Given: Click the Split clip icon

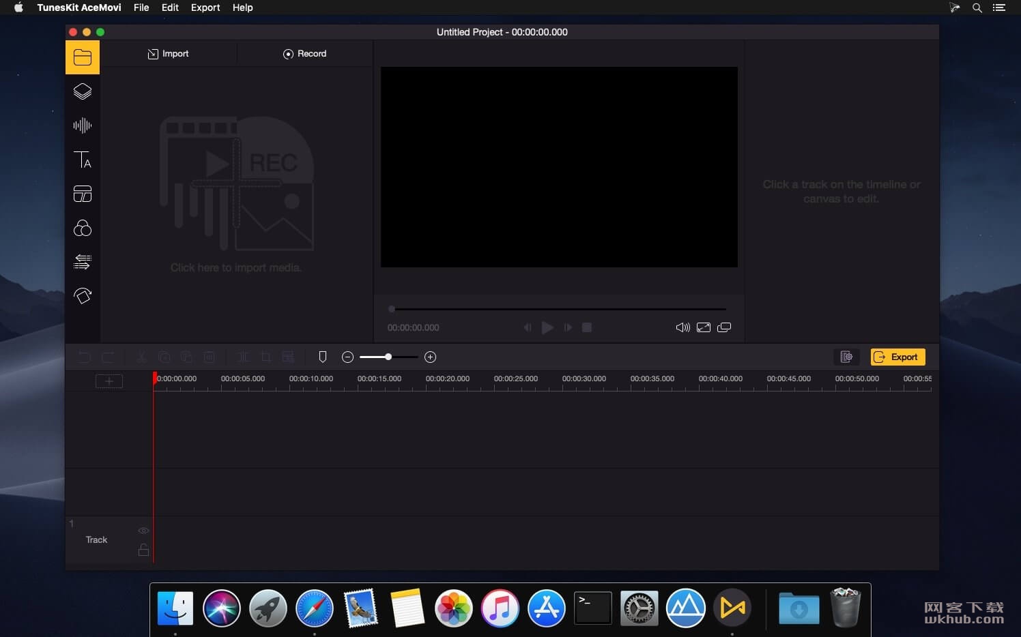Looking at the screenshot, I should (x=243, y=357).
